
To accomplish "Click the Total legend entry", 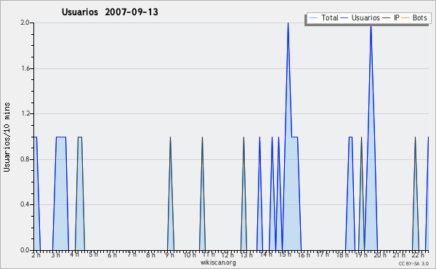I will tap(323, 17).
